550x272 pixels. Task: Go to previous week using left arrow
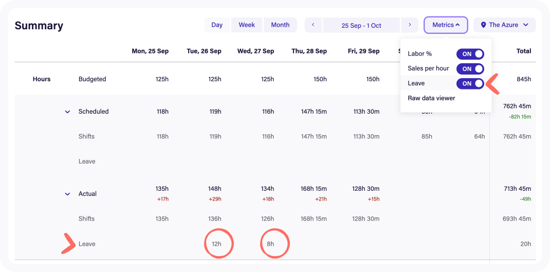point(313,25)
